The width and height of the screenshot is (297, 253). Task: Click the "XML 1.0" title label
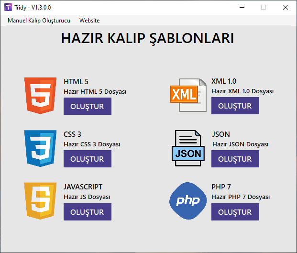tap(224, 81)
